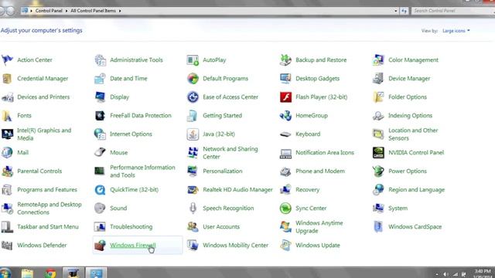Screen dimensions: 495x278
Task: Open the NVIDIA Control Panel icon
Action: [378, 153]
